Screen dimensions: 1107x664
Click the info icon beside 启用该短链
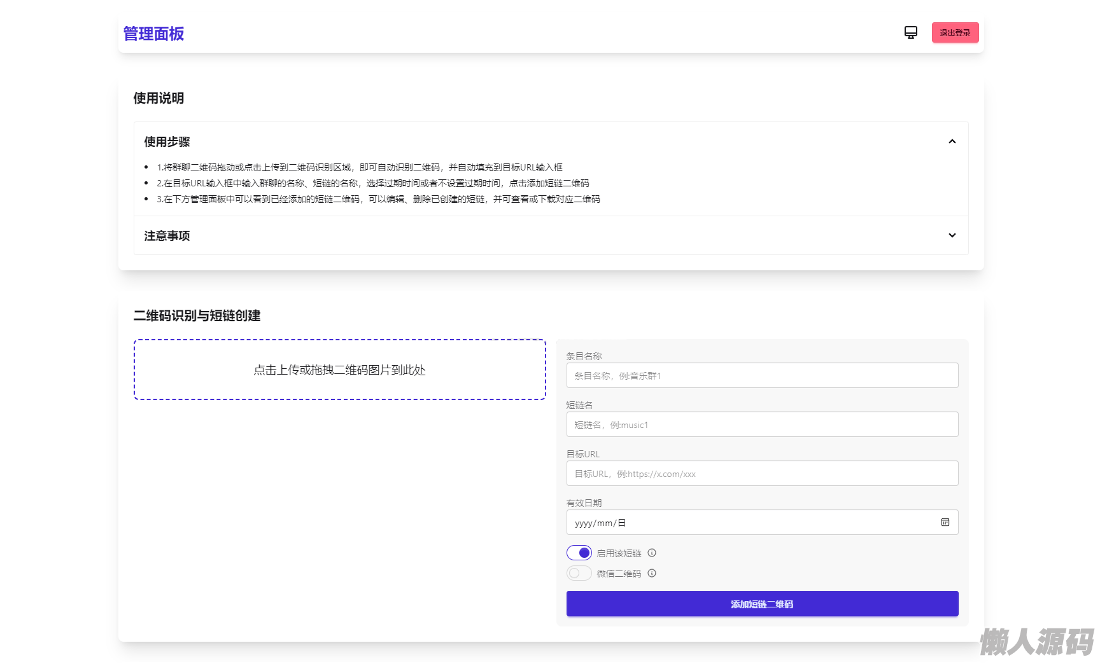point(652,553)
